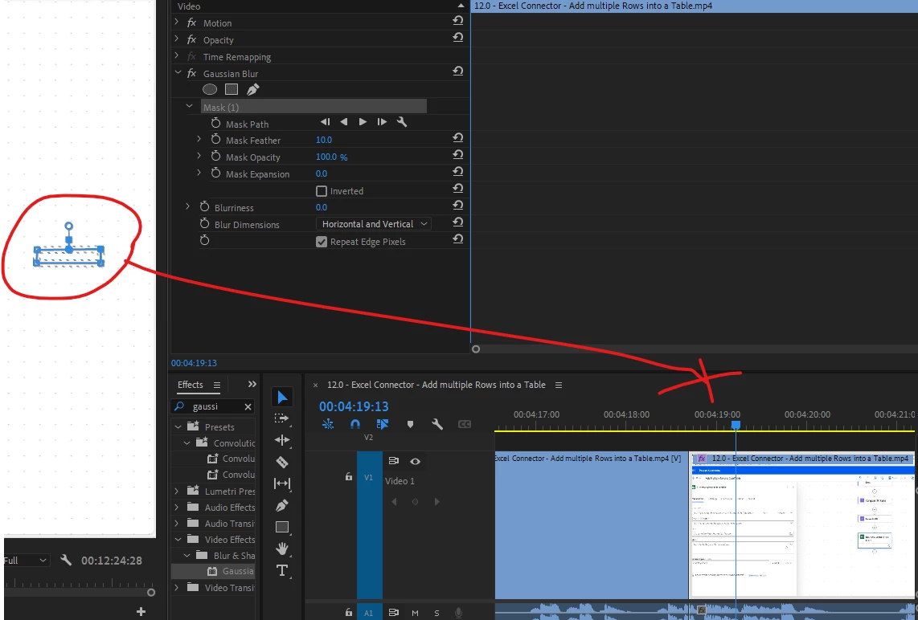
Task: Expand Lumetri Presets folder
Action: pyautogui.click(x=177, y=492)
